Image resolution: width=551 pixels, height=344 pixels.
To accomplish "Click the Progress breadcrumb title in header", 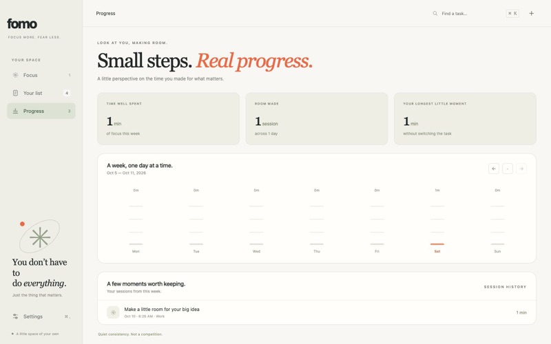I will [105, 13].
